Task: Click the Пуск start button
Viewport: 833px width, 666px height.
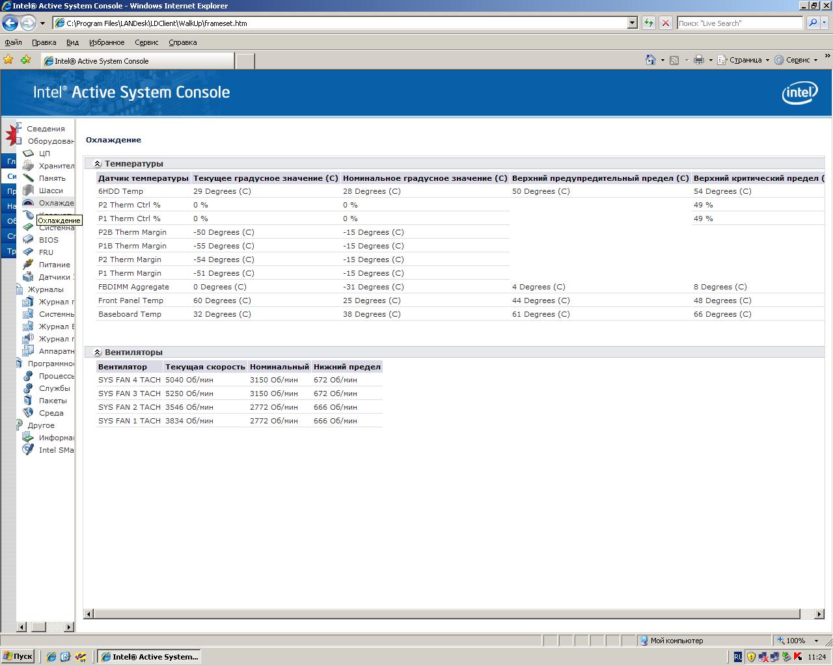Action: click(18, 656)
